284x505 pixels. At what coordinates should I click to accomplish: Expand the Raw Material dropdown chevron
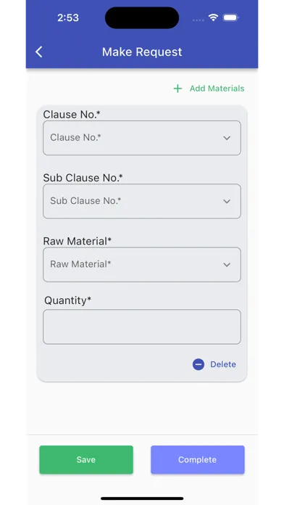pyautogui.click(x=227, y=265)
